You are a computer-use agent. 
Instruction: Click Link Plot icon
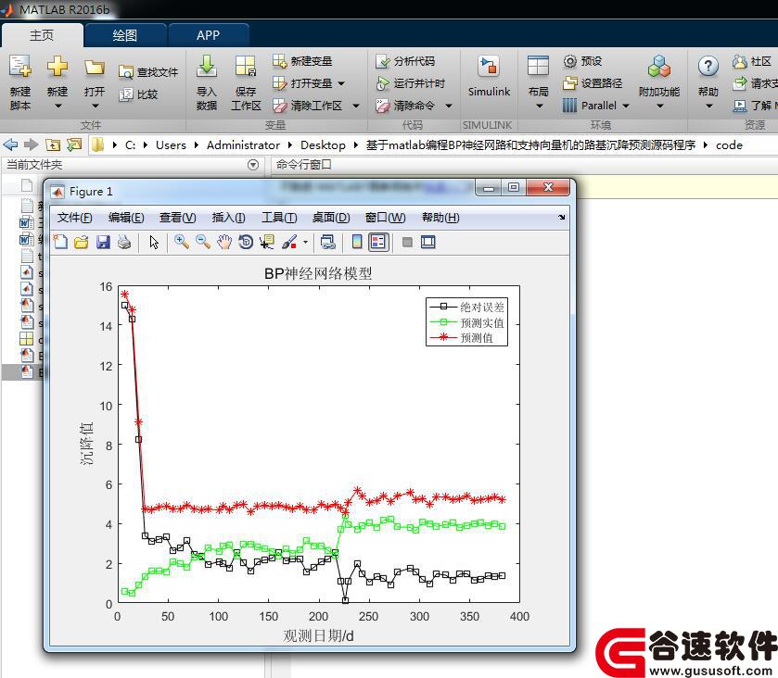[327, 242]
